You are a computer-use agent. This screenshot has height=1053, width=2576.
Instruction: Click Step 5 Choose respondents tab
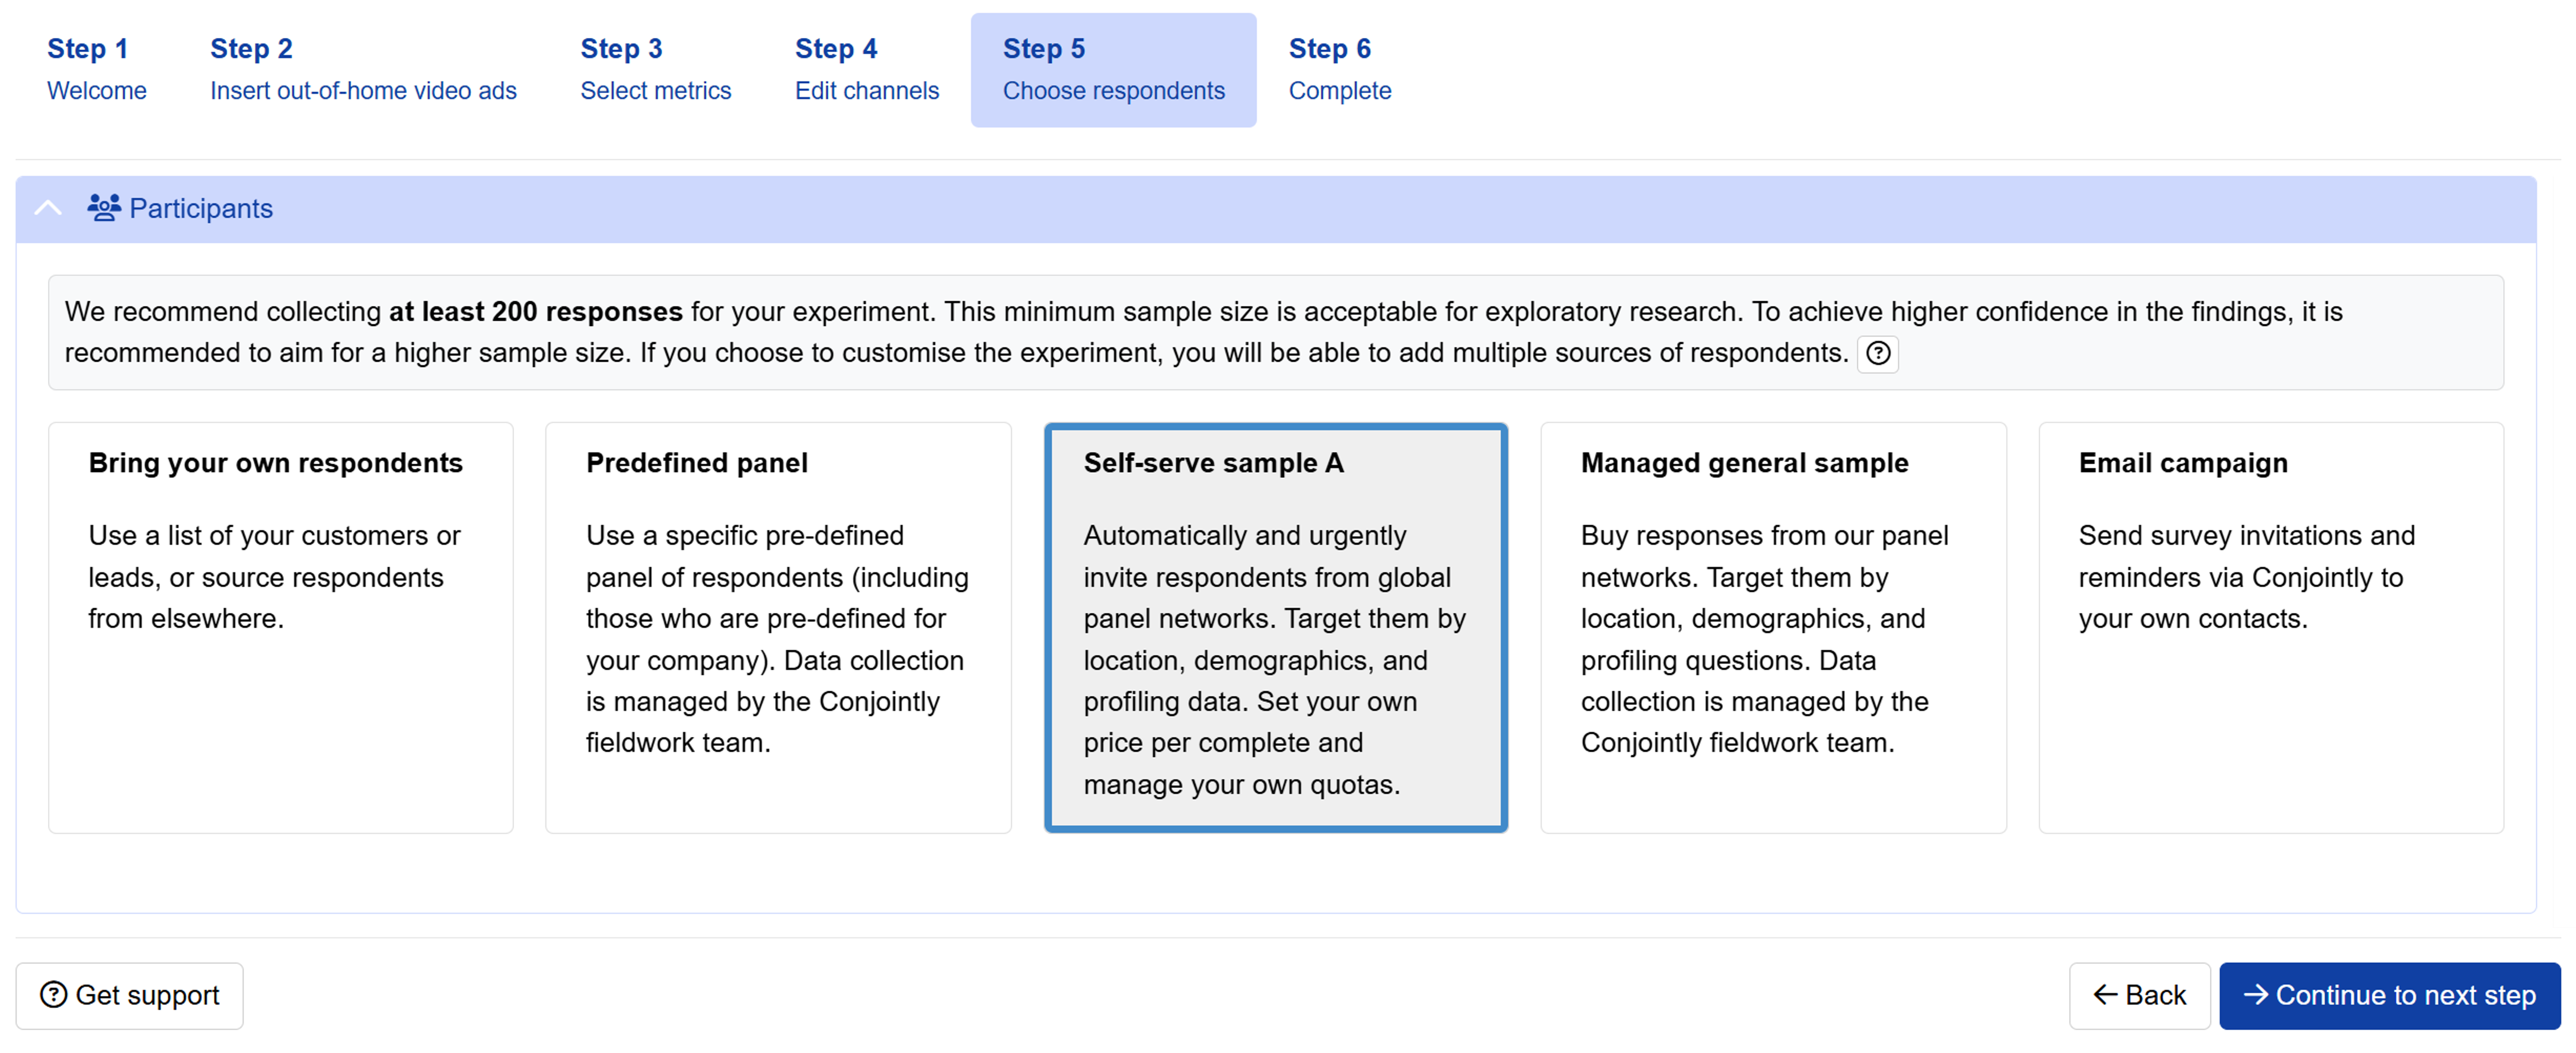pyautogui.click(x=1113, y=70)
